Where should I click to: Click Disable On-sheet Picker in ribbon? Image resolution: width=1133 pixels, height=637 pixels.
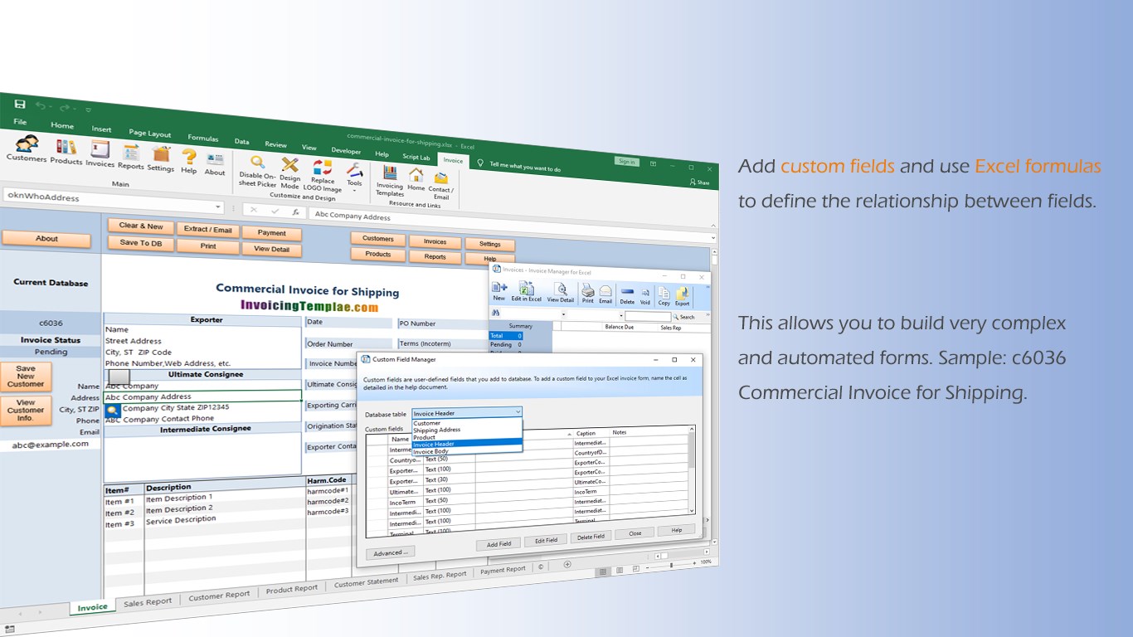tap(258, 173)
